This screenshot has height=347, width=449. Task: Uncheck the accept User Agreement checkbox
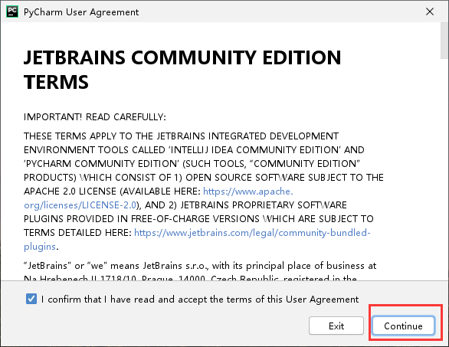coord(31,300)
